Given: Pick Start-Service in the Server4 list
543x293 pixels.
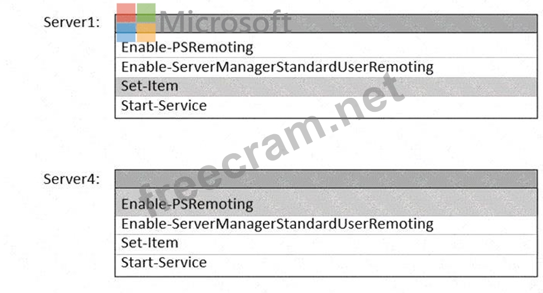Looking at the screenshot, I should (164, 262).
